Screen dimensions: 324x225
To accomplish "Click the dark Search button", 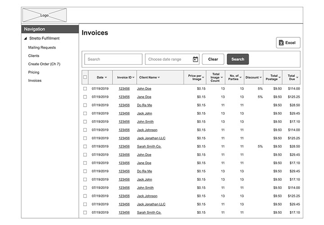I will tap(238, 59).
